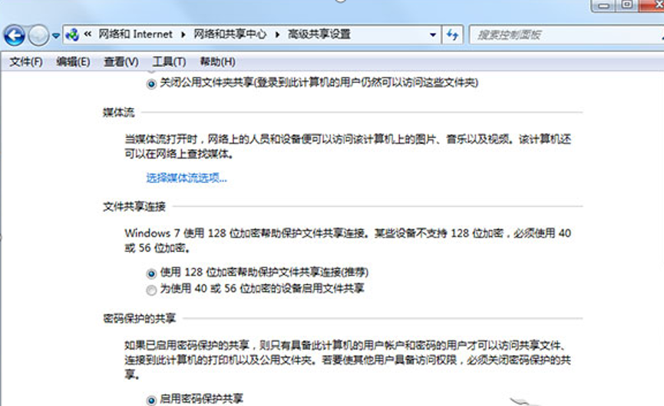This screenshot has width=664, height=406.
Task: Click the 文件共享连接 section heading
Action: pyautogui.click(x=134, y=207)
